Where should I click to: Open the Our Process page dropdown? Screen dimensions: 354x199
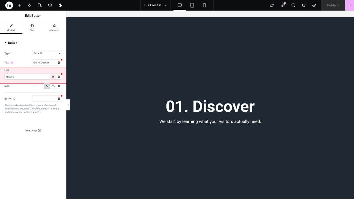[155, 5]
